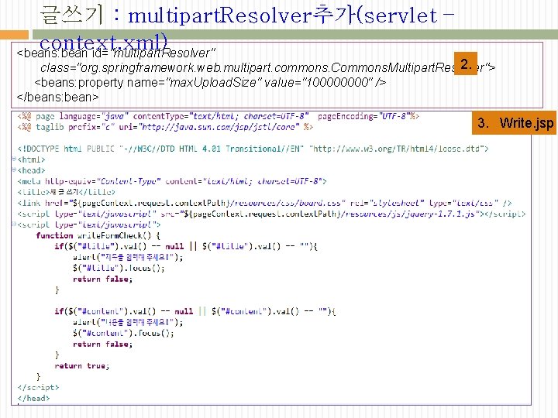The height and width of the screenshot is (418, 558).
Task: Click the <title> tag line
Action: pos(66,192)
